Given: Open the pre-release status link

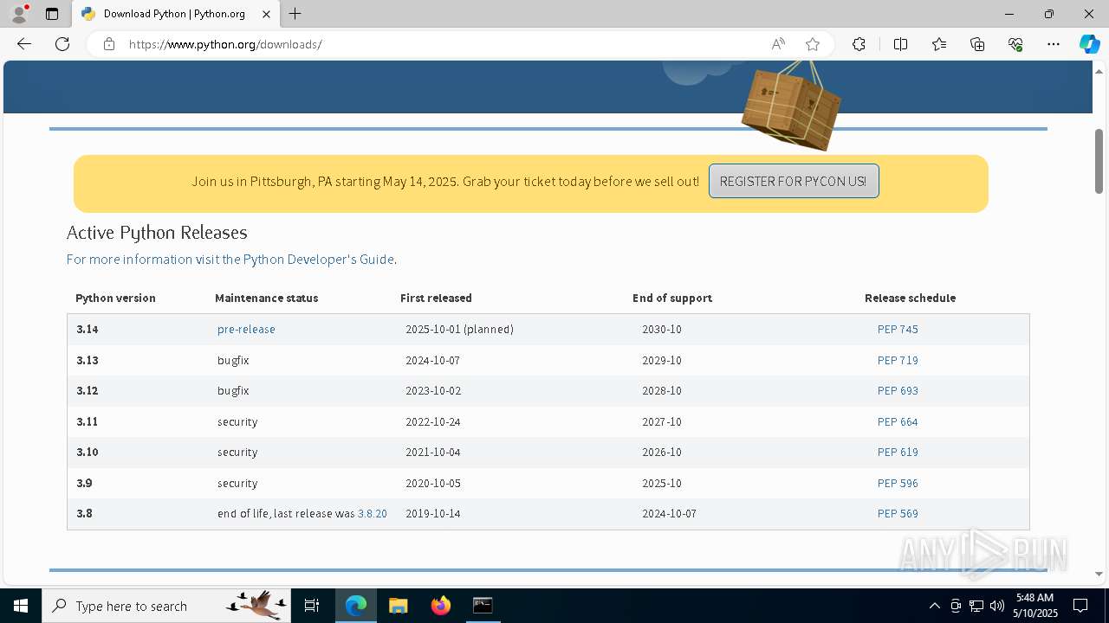Looking at the screenshot, I should point(246,330).
